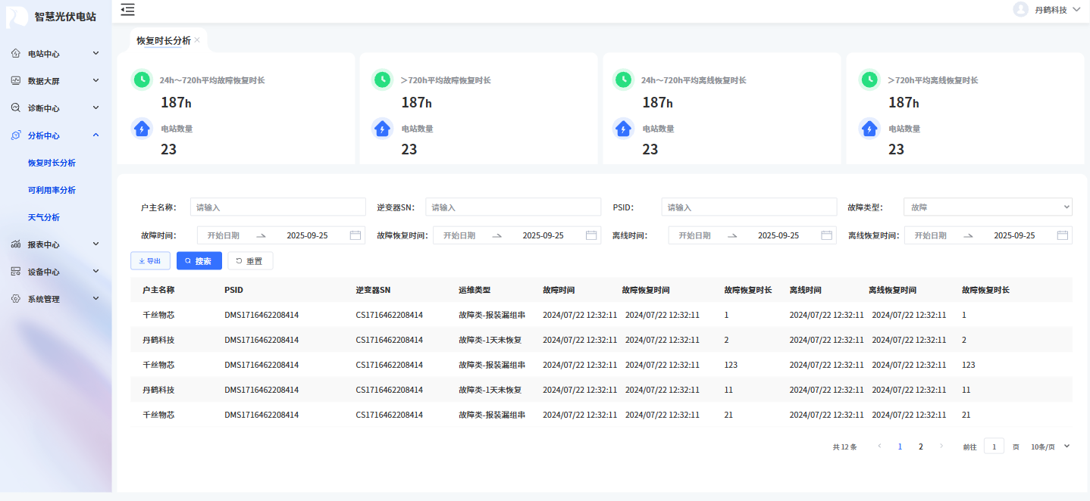The height and width of the screenshot is (501, 1090).
Task: Click the house icon in first 电站数量 card
Action: (x=141, y=129)
